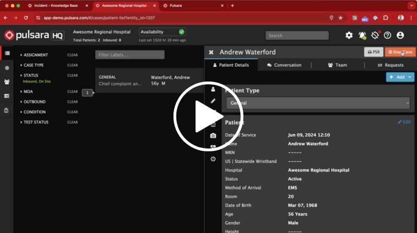Open the help question mark icon
Image resolution: width=417 pixels, height=233 pixels.
click(387, 35)
